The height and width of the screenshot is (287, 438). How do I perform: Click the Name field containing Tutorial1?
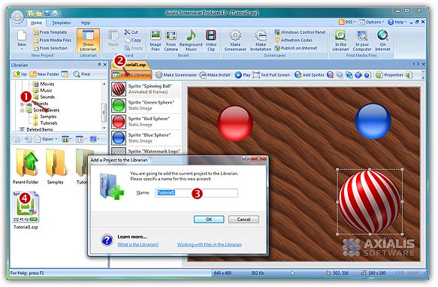point(196,193)
